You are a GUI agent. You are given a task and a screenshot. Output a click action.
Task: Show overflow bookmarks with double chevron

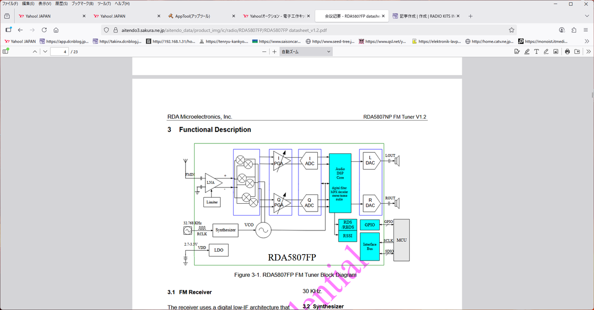point(588,42)
